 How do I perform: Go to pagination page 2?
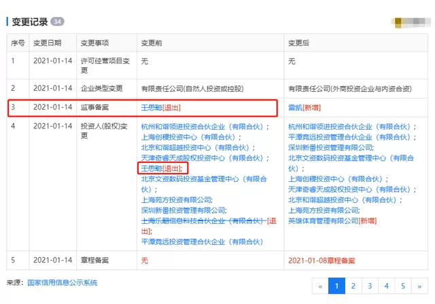(353, 286)
